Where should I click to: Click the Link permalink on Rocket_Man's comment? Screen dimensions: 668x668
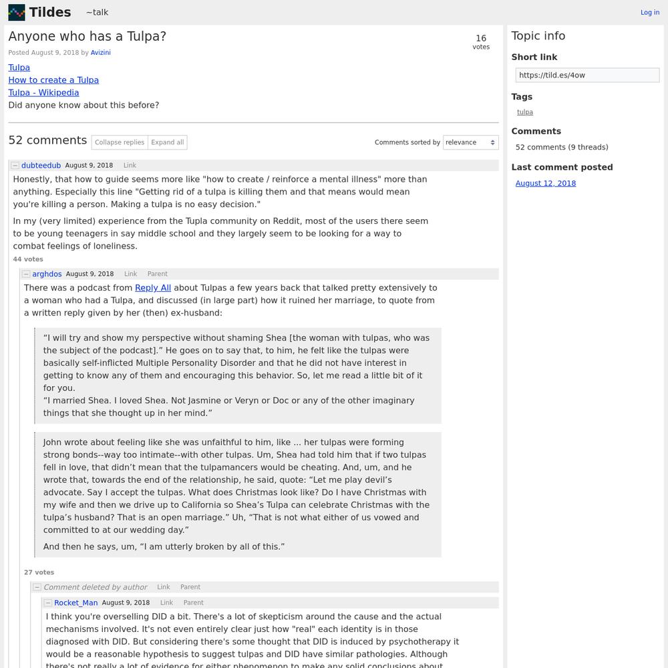166,603
